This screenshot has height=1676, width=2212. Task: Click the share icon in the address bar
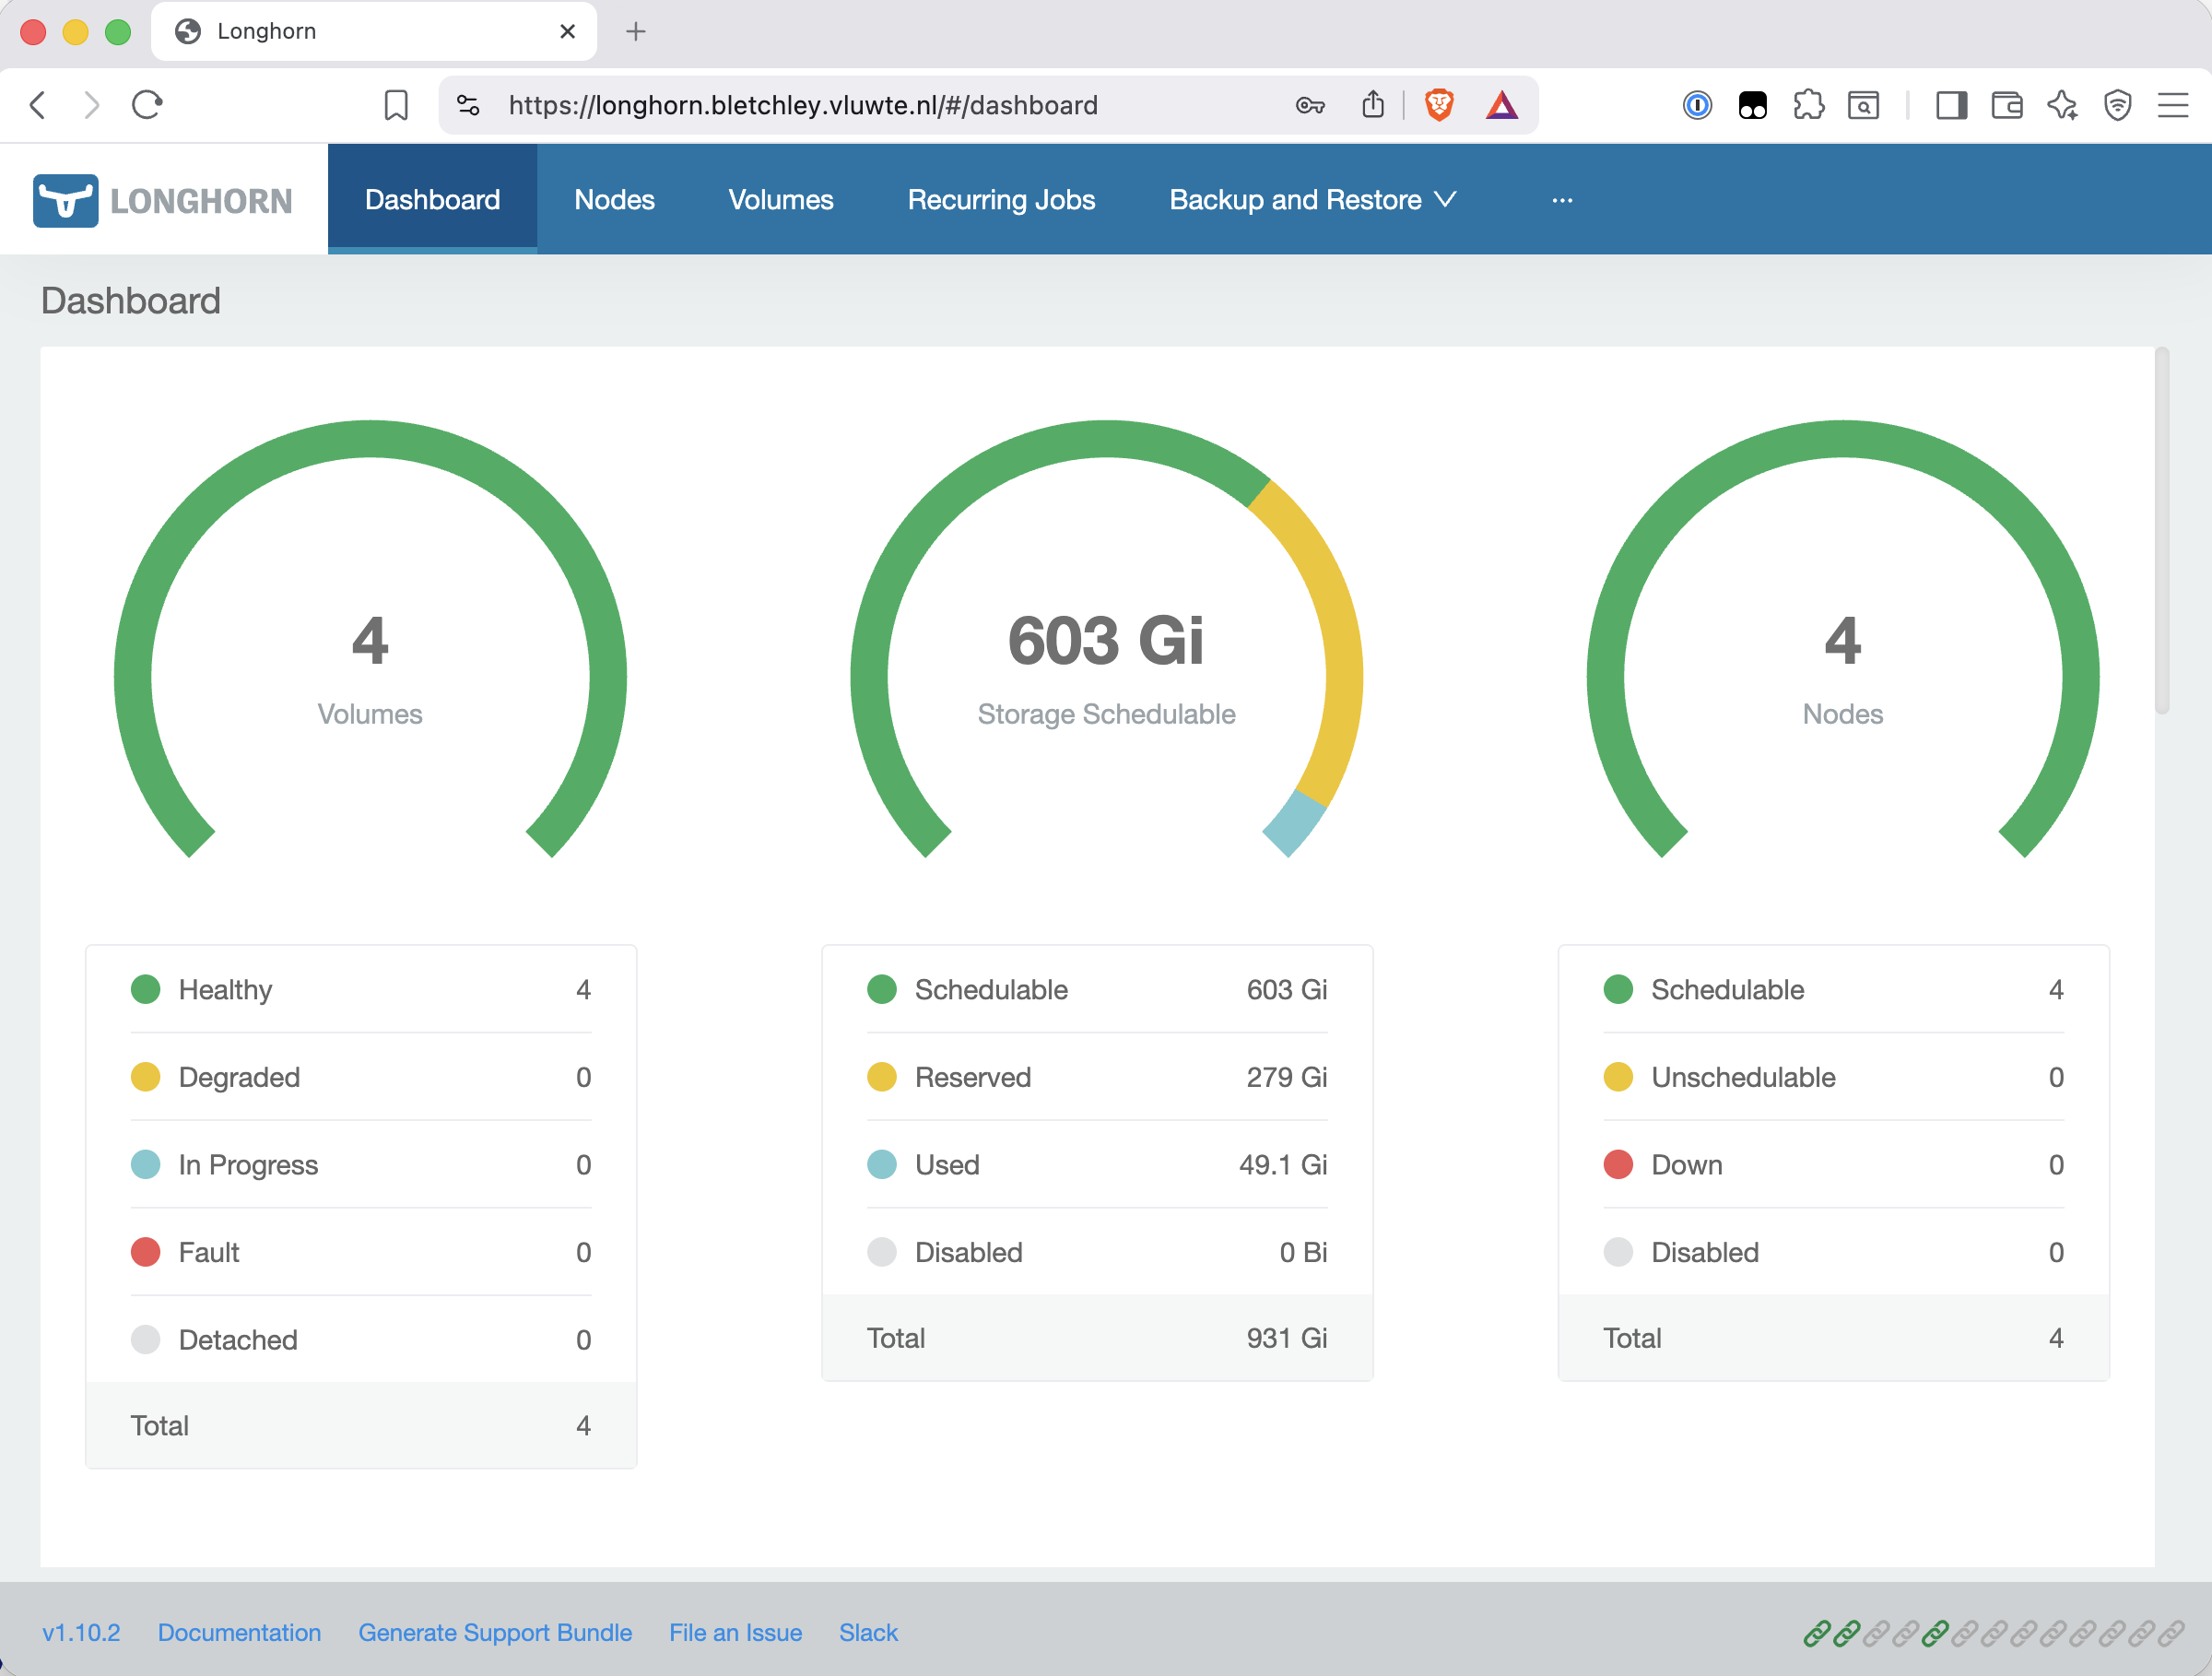pos(1373,104)
